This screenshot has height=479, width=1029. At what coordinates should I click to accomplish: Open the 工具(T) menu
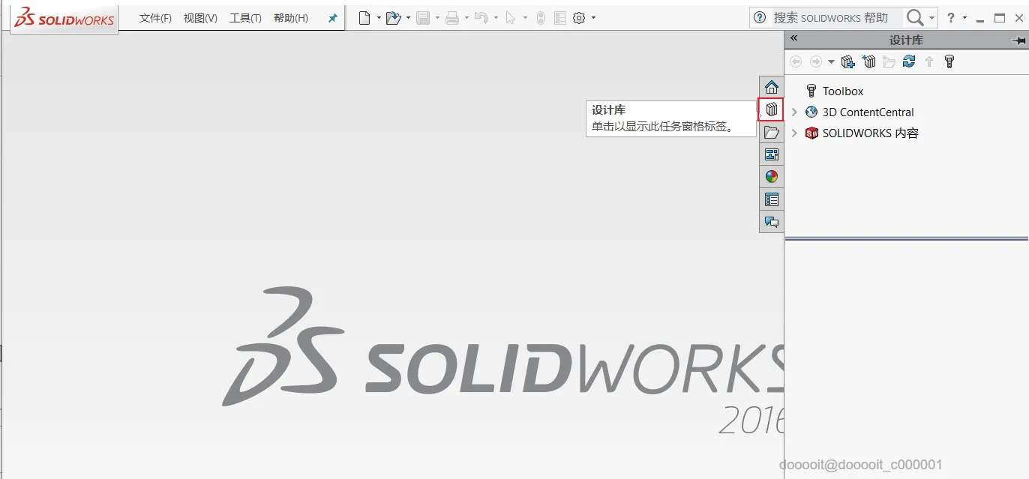pyautogui.click(x=245, y=18)
